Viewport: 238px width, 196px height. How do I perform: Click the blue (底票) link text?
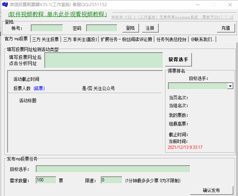39,88
